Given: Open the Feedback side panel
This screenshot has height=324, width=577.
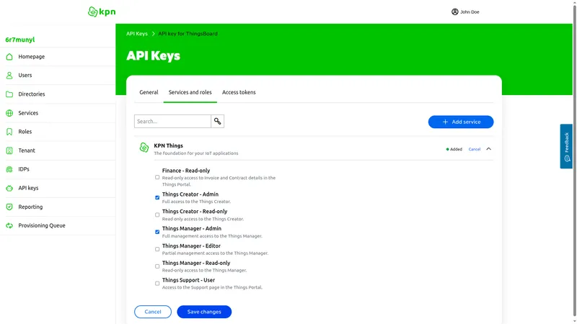Looking at the screenshot, I should pos(566,146).
